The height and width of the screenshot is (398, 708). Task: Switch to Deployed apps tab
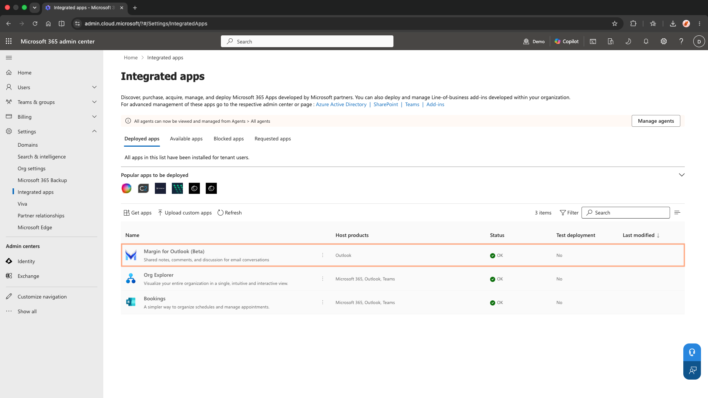[142, 139]
